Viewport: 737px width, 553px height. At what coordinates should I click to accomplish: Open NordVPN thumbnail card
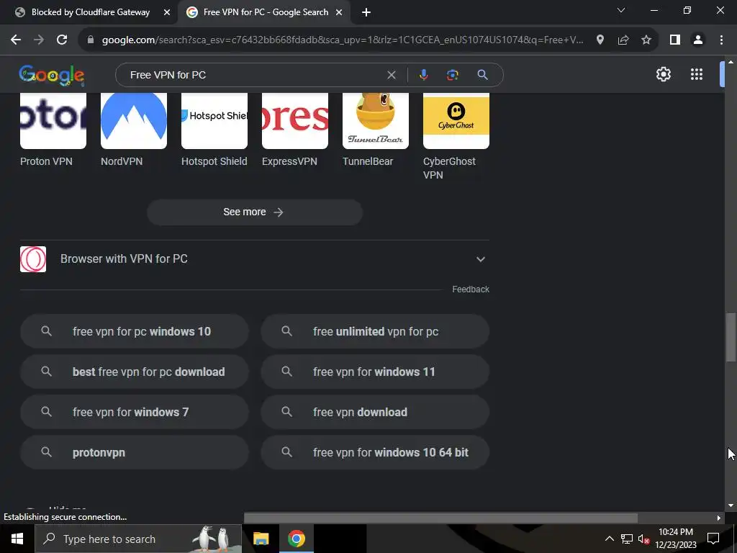click(134, 130)
